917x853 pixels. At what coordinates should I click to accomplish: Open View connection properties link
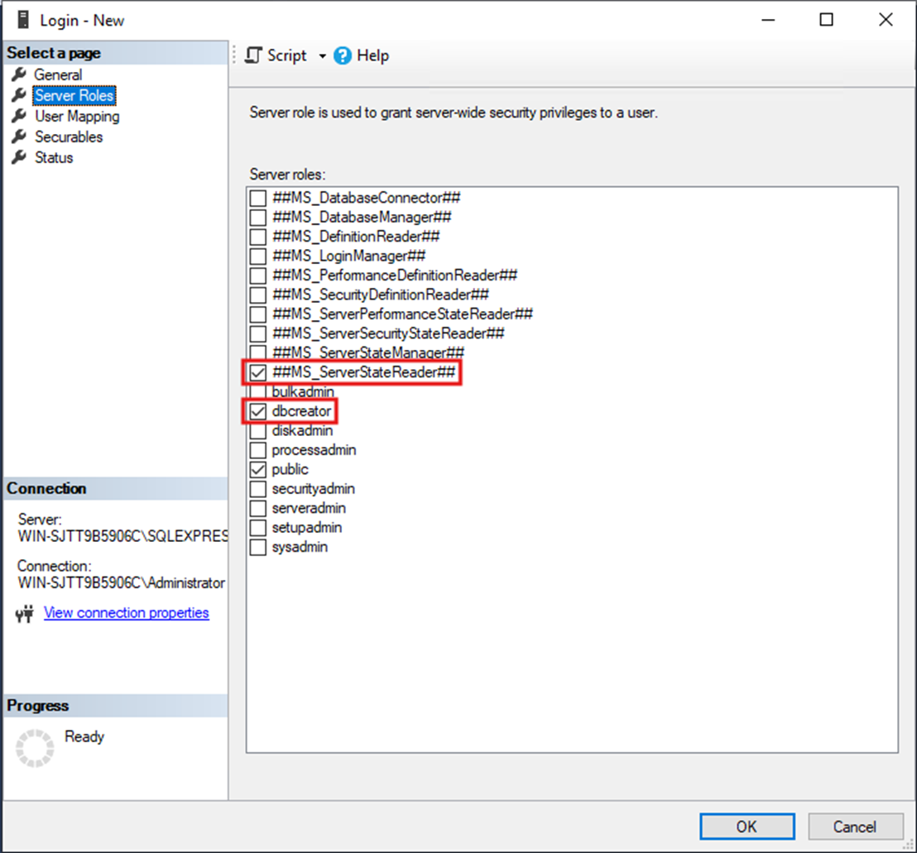tap(127, 613)
